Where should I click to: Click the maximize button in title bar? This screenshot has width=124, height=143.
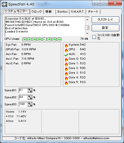pyautogui.click(x=104, y=3)
